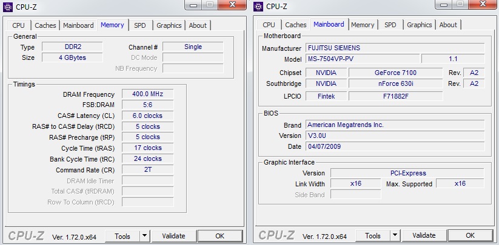Click the Max. Supported x16 value
The image size is (499, 245).
point(460,184)
